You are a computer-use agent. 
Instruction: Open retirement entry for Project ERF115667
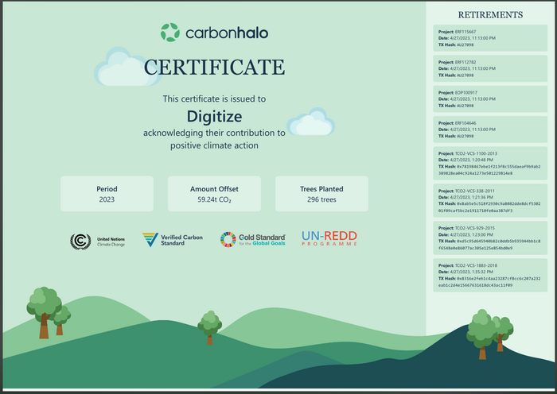(x=490, y=38)
